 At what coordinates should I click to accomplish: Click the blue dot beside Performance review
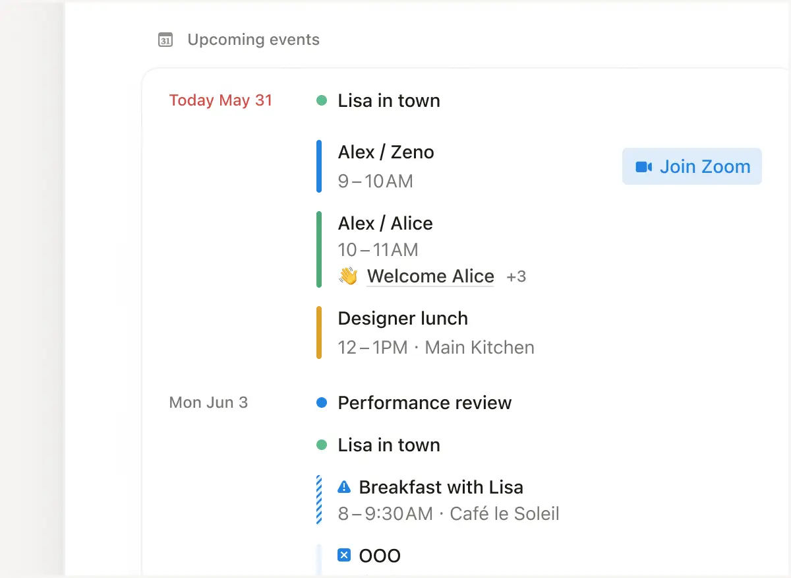click(x=322, y=402)
